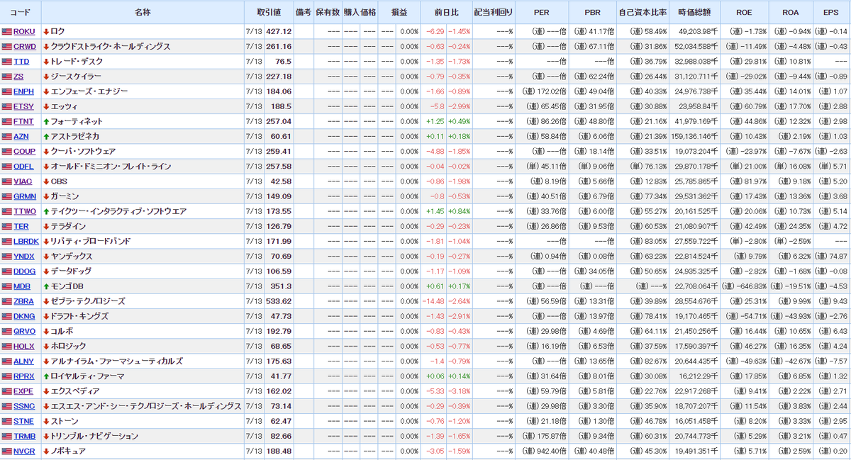Click the green up arrow next to フォーティネット

(x=46, y=122)
